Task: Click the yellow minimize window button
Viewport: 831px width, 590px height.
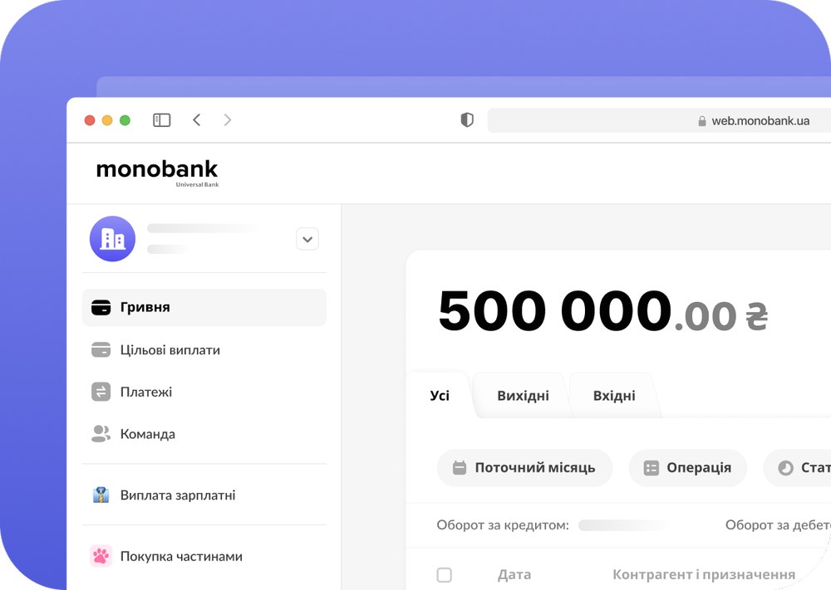Action: tap(107, 120)
